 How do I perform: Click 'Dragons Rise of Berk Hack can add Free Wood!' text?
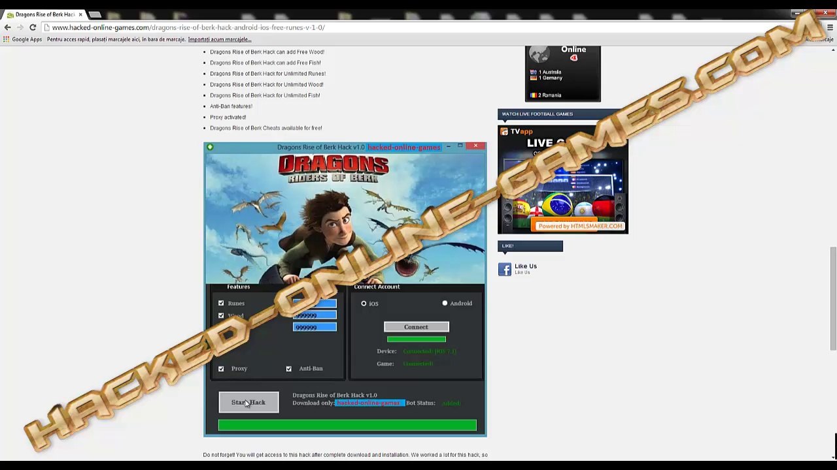point(267,52)
